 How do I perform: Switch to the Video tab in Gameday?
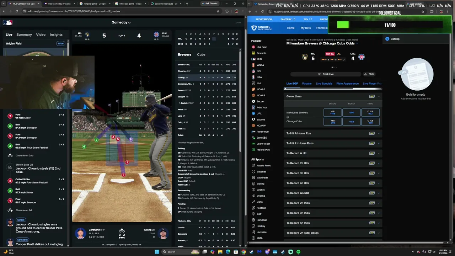point(41,34)
